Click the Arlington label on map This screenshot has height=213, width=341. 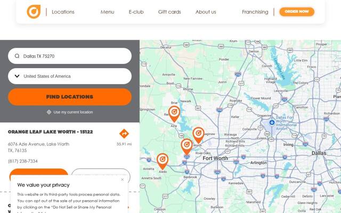click(x=258, y=162)
